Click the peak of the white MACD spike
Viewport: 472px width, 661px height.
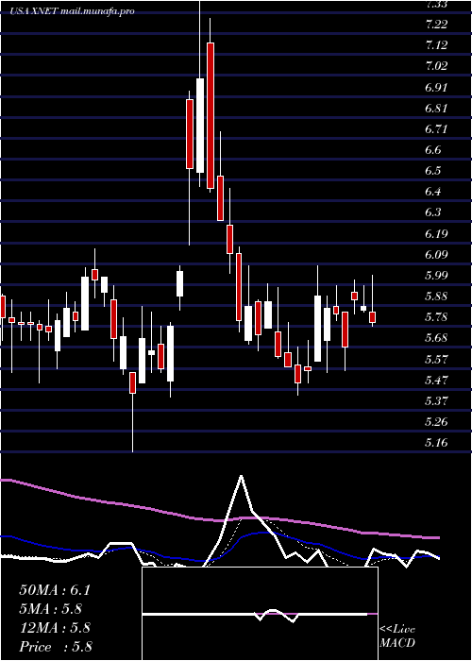tap(241, 476)
